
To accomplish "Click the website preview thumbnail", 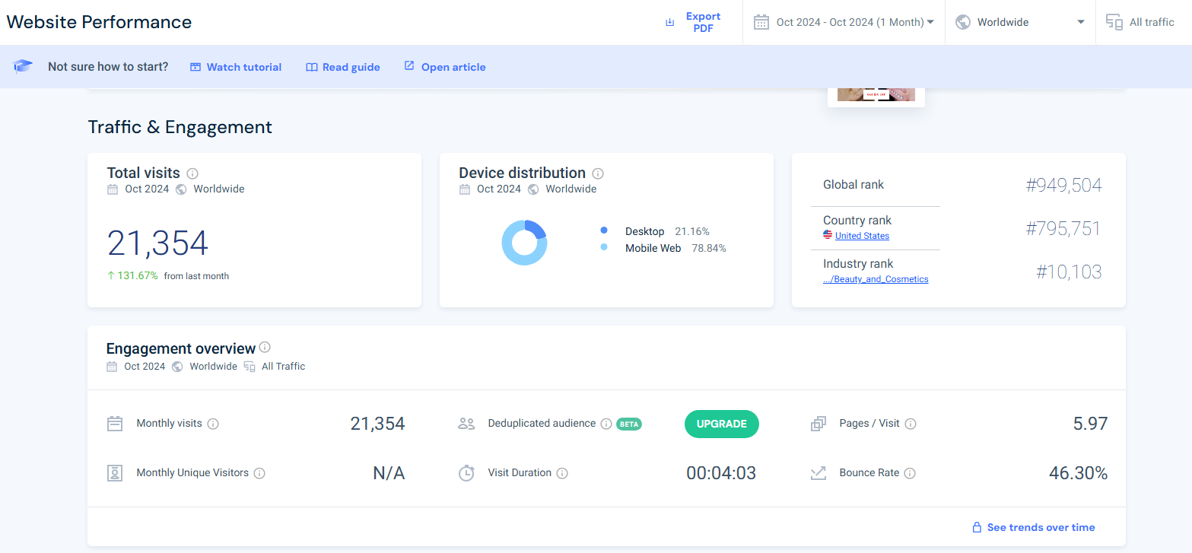I will pos(876,96).
